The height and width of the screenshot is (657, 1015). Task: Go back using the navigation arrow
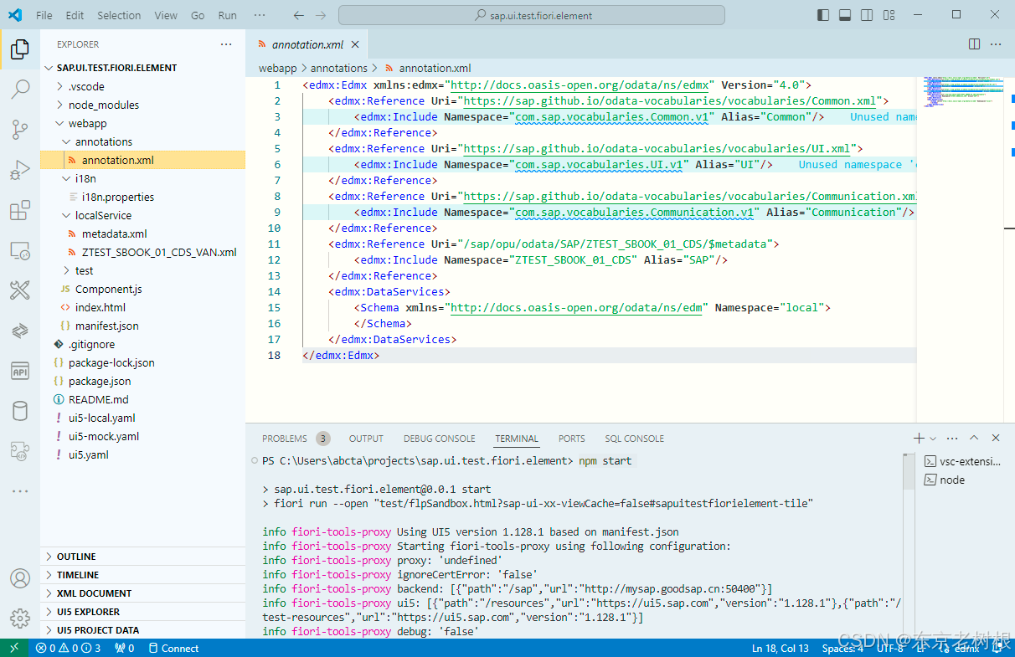(299, 15)
